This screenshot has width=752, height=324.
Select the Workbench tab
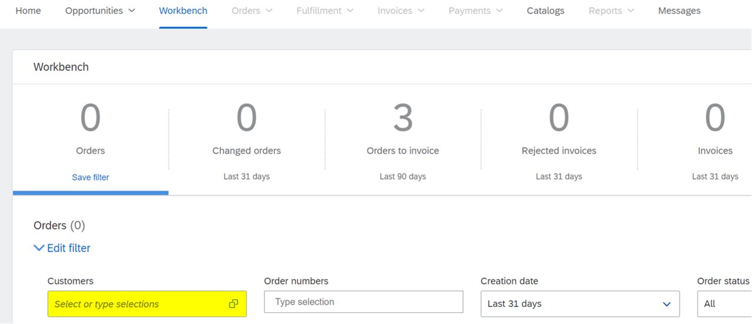183,11
